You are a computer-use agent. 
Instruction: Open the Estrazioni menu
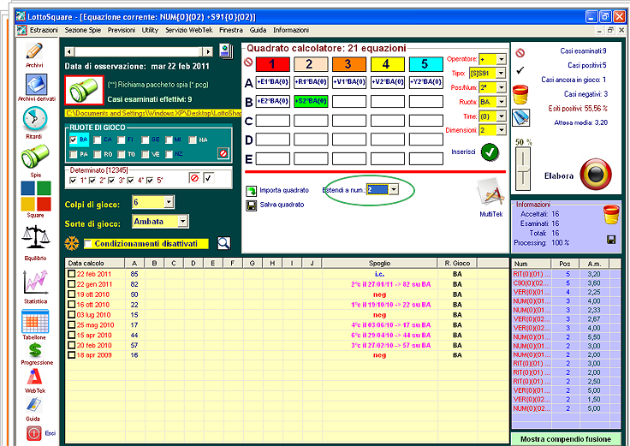tap(44, 30)
